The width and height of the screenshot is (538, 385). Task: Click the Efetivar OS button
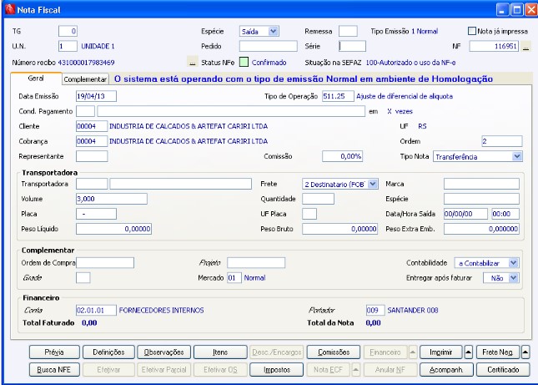(x=220, y=369)
